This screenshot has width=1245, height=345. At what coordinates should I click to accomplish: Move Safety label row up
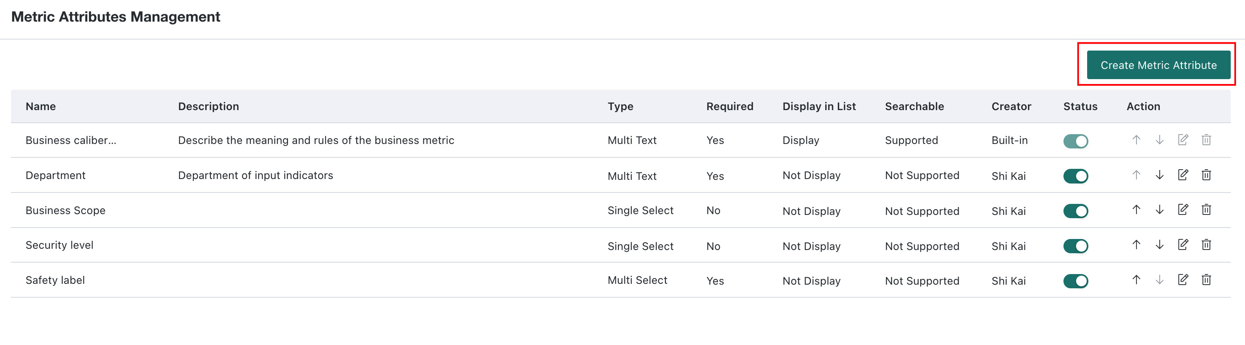(x=1136, y=280)
